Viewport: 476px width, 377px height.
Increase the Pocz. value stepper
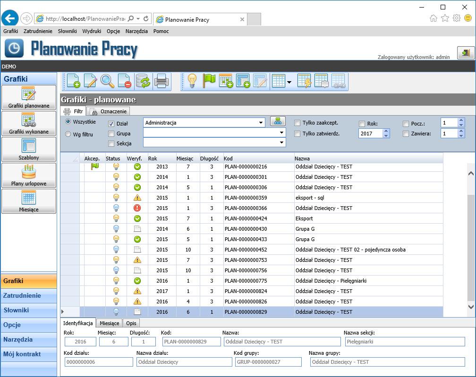click(461, 120)
